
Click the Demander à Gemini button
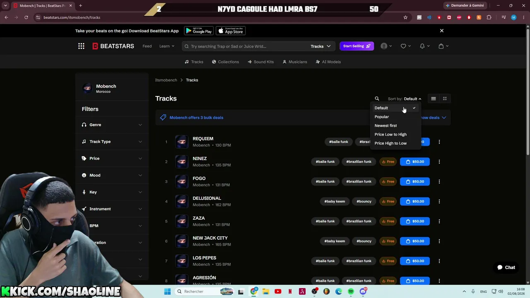pos(465,5)
